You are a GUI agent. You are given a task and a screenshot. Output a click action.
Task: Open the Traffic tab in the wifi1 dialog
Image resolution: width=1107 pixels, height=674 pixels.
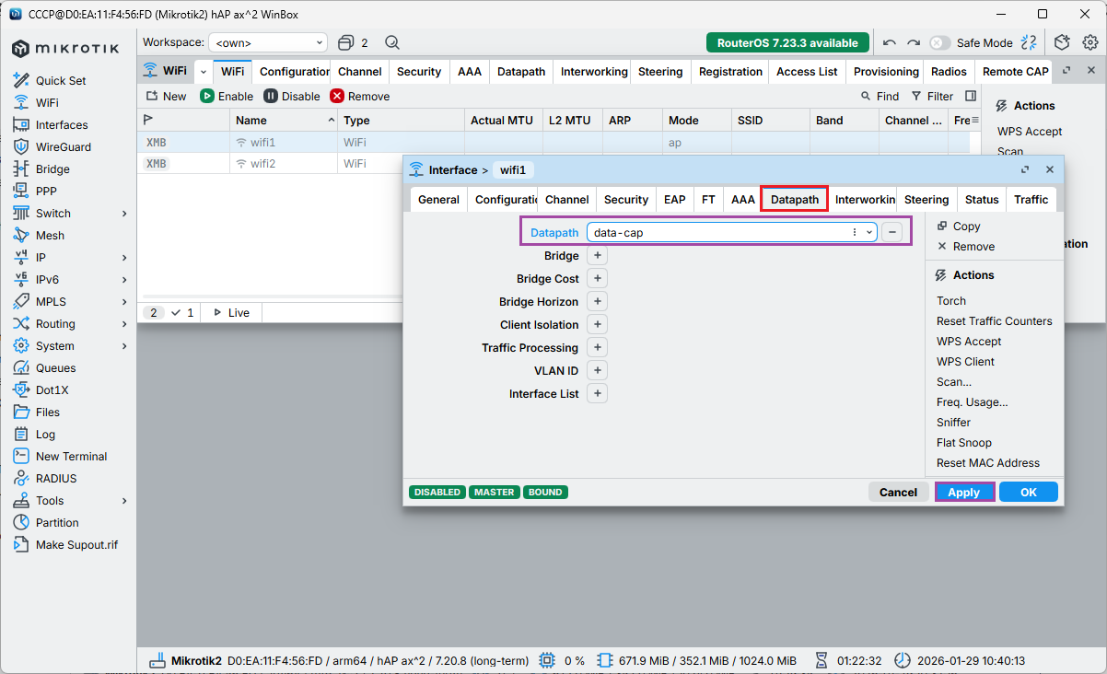[x=1031, y=200]
